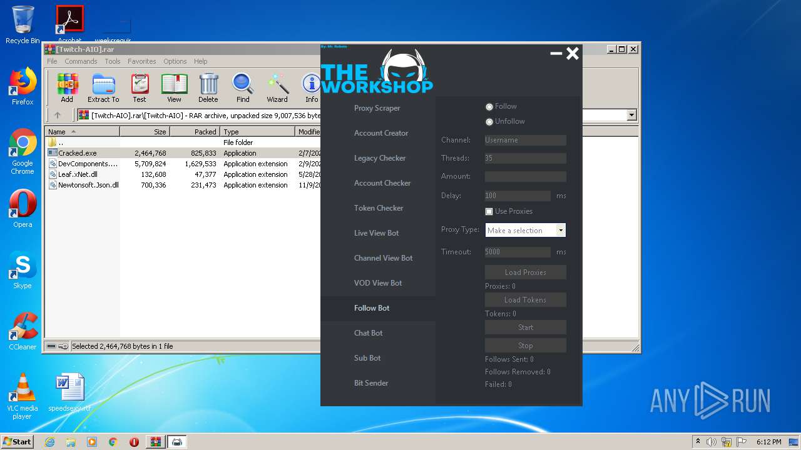This screenshot has height=450, width=801.
Task: Show hidden system tray icons
Action: click(698, 442)
